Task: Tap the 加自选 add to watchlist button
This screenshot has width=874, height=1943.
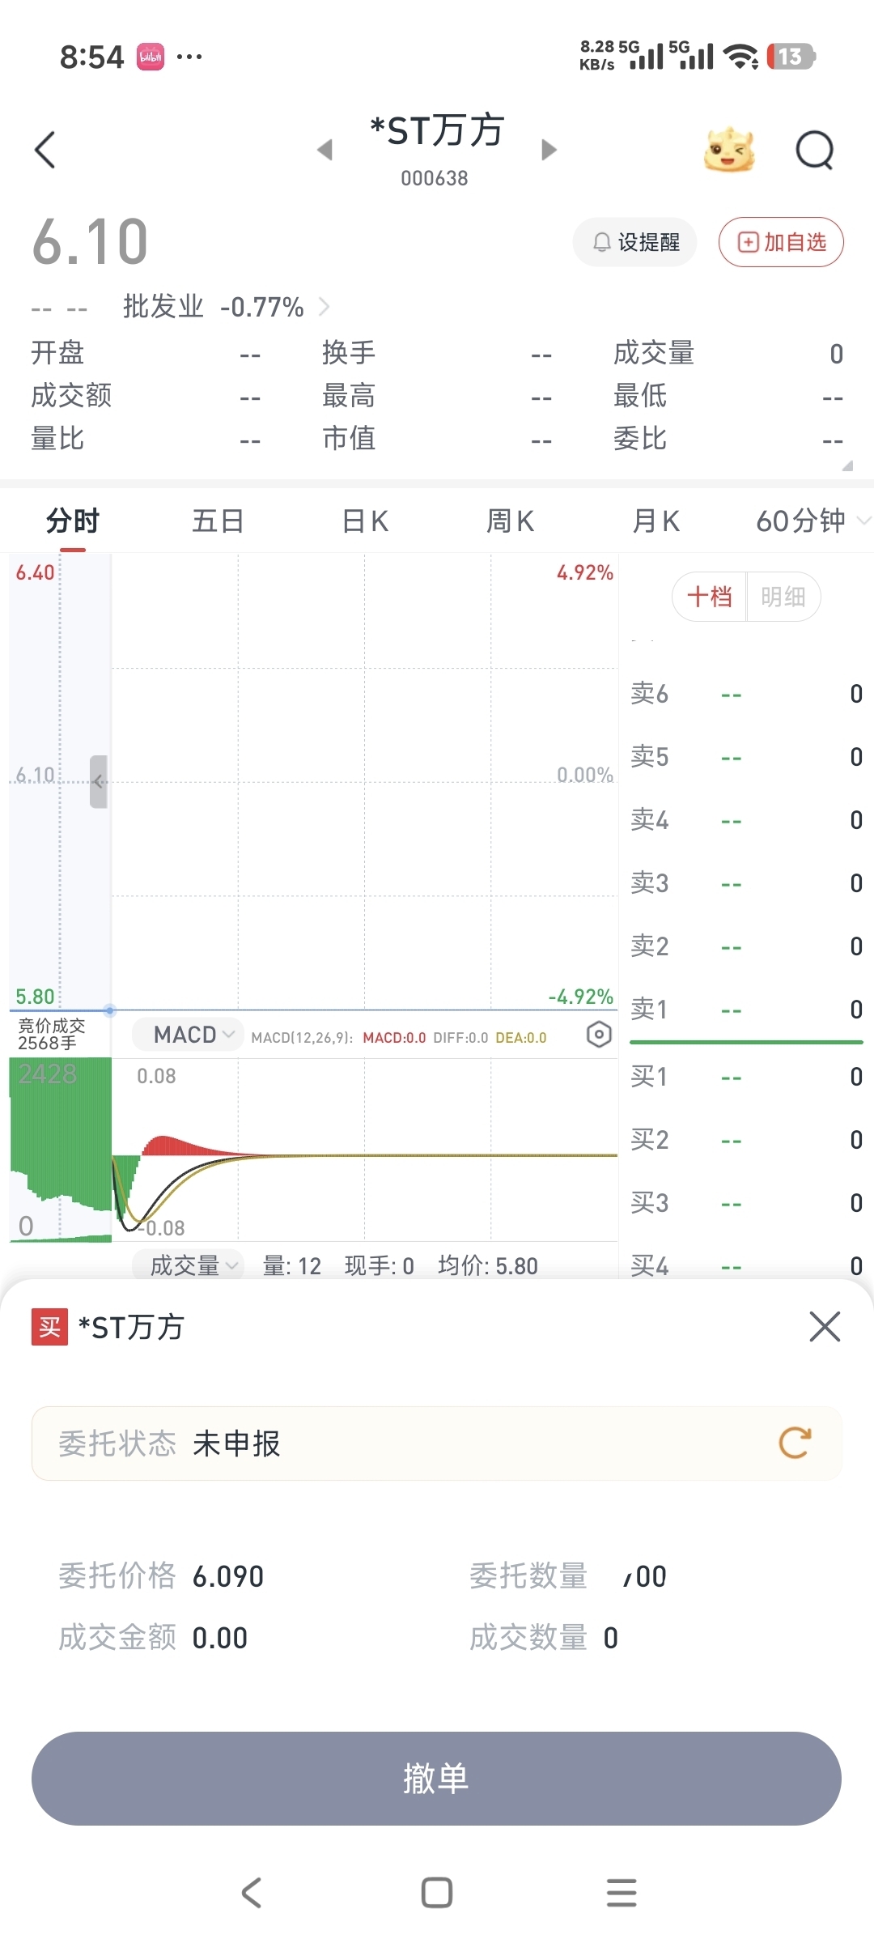Action: click(x=781, y=242)
